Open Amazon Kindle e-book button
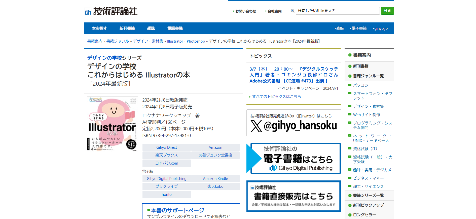Image resolution: width=476 pixels, height=219 pixels. pos(215,179)
